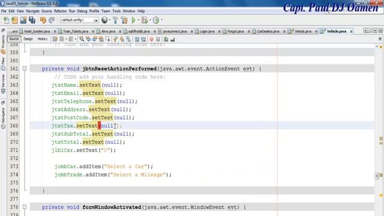Screen dimensions: 384x216
Task: Clean and Build the project
Action: point(124,20)
